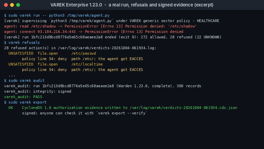Click the UNSATISFIED entry for /etc/passwd
The height and width of the screenshot is (149, 264).
click(x=52, y=53)
